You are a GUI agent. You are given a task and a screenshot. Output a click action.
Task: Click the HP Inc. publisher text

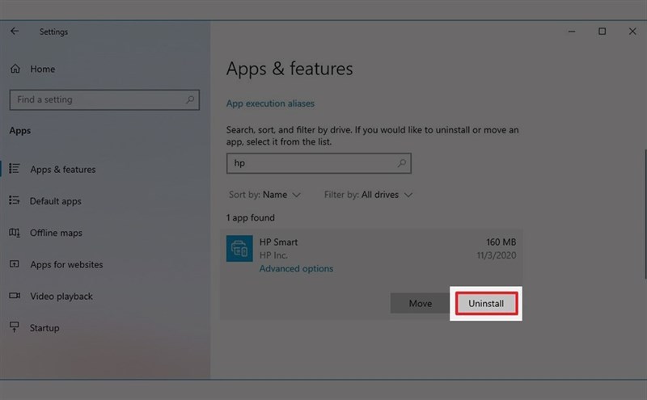[273, 255]
